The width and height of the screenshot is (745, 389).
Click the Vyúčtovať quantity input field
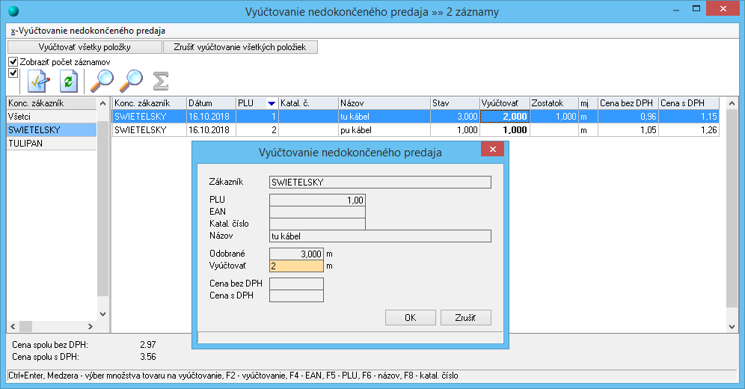click(295, 266)
